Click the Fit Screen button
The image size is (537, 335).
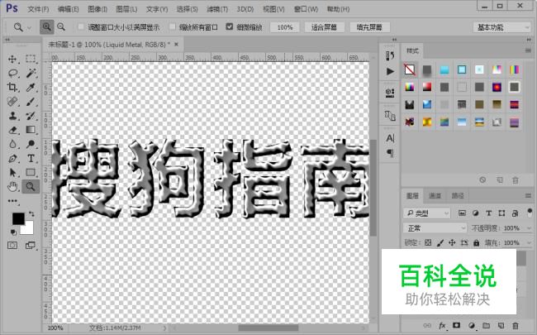point(324,27)
